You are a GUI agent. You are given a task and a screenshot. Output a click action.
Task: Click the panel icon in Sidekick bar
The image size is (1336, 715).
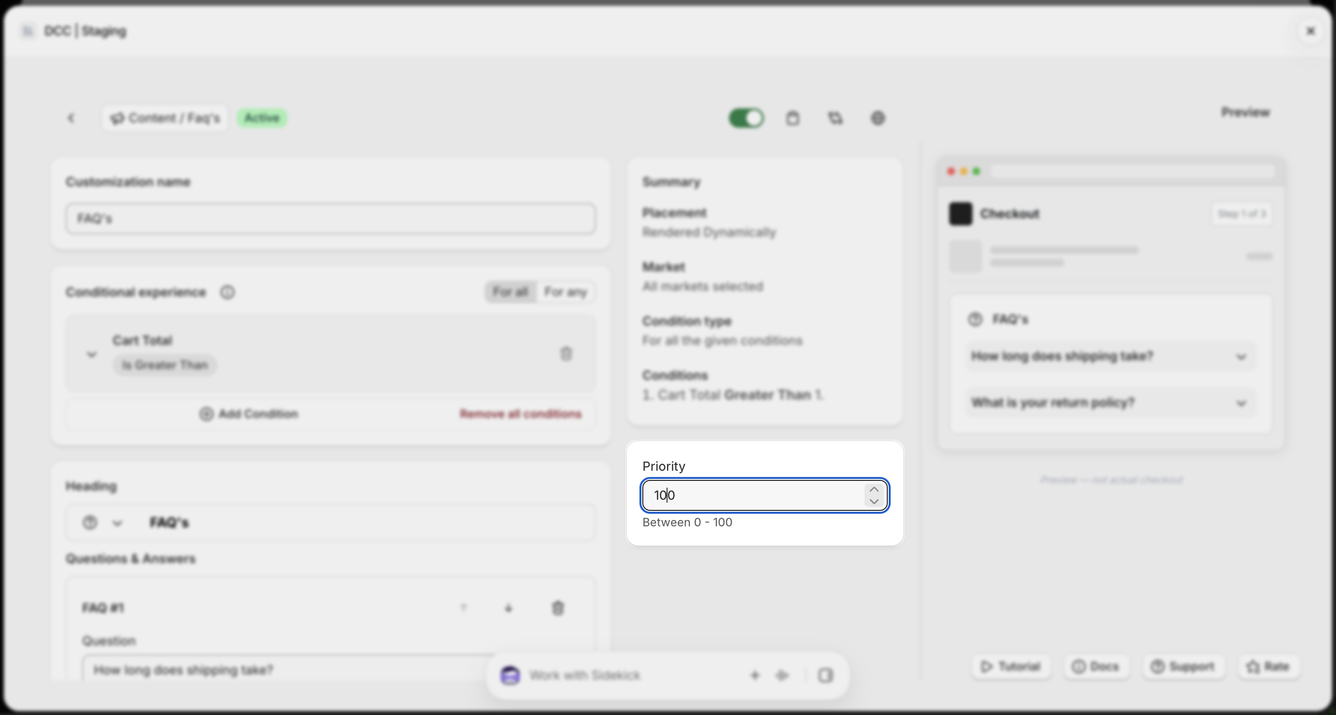coord(825,676)
